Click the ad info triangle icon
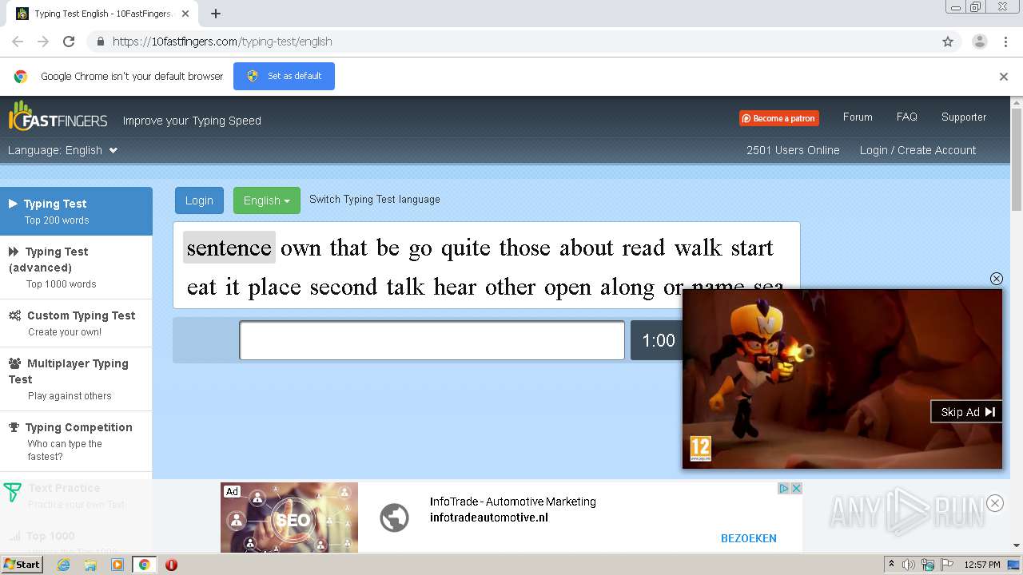This screenshot has height=575, width=1023. (x=784, y=489)
